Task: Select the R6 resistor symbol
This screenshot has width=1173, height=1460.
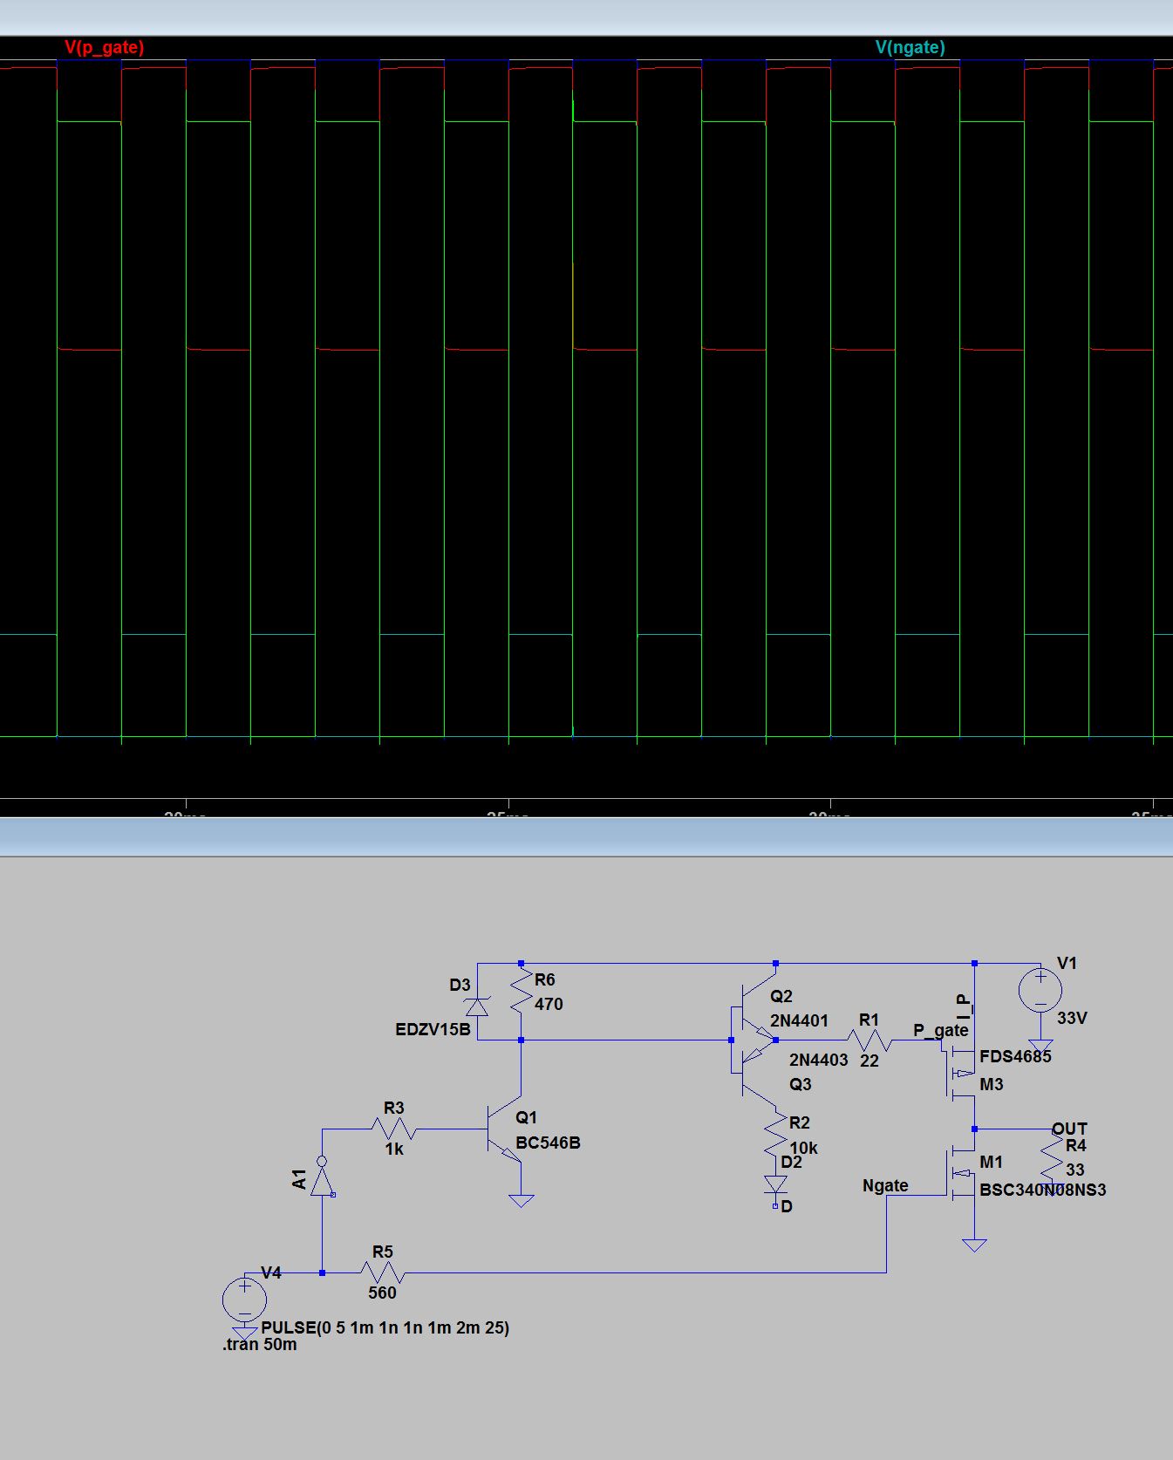Action: point(522,992)
